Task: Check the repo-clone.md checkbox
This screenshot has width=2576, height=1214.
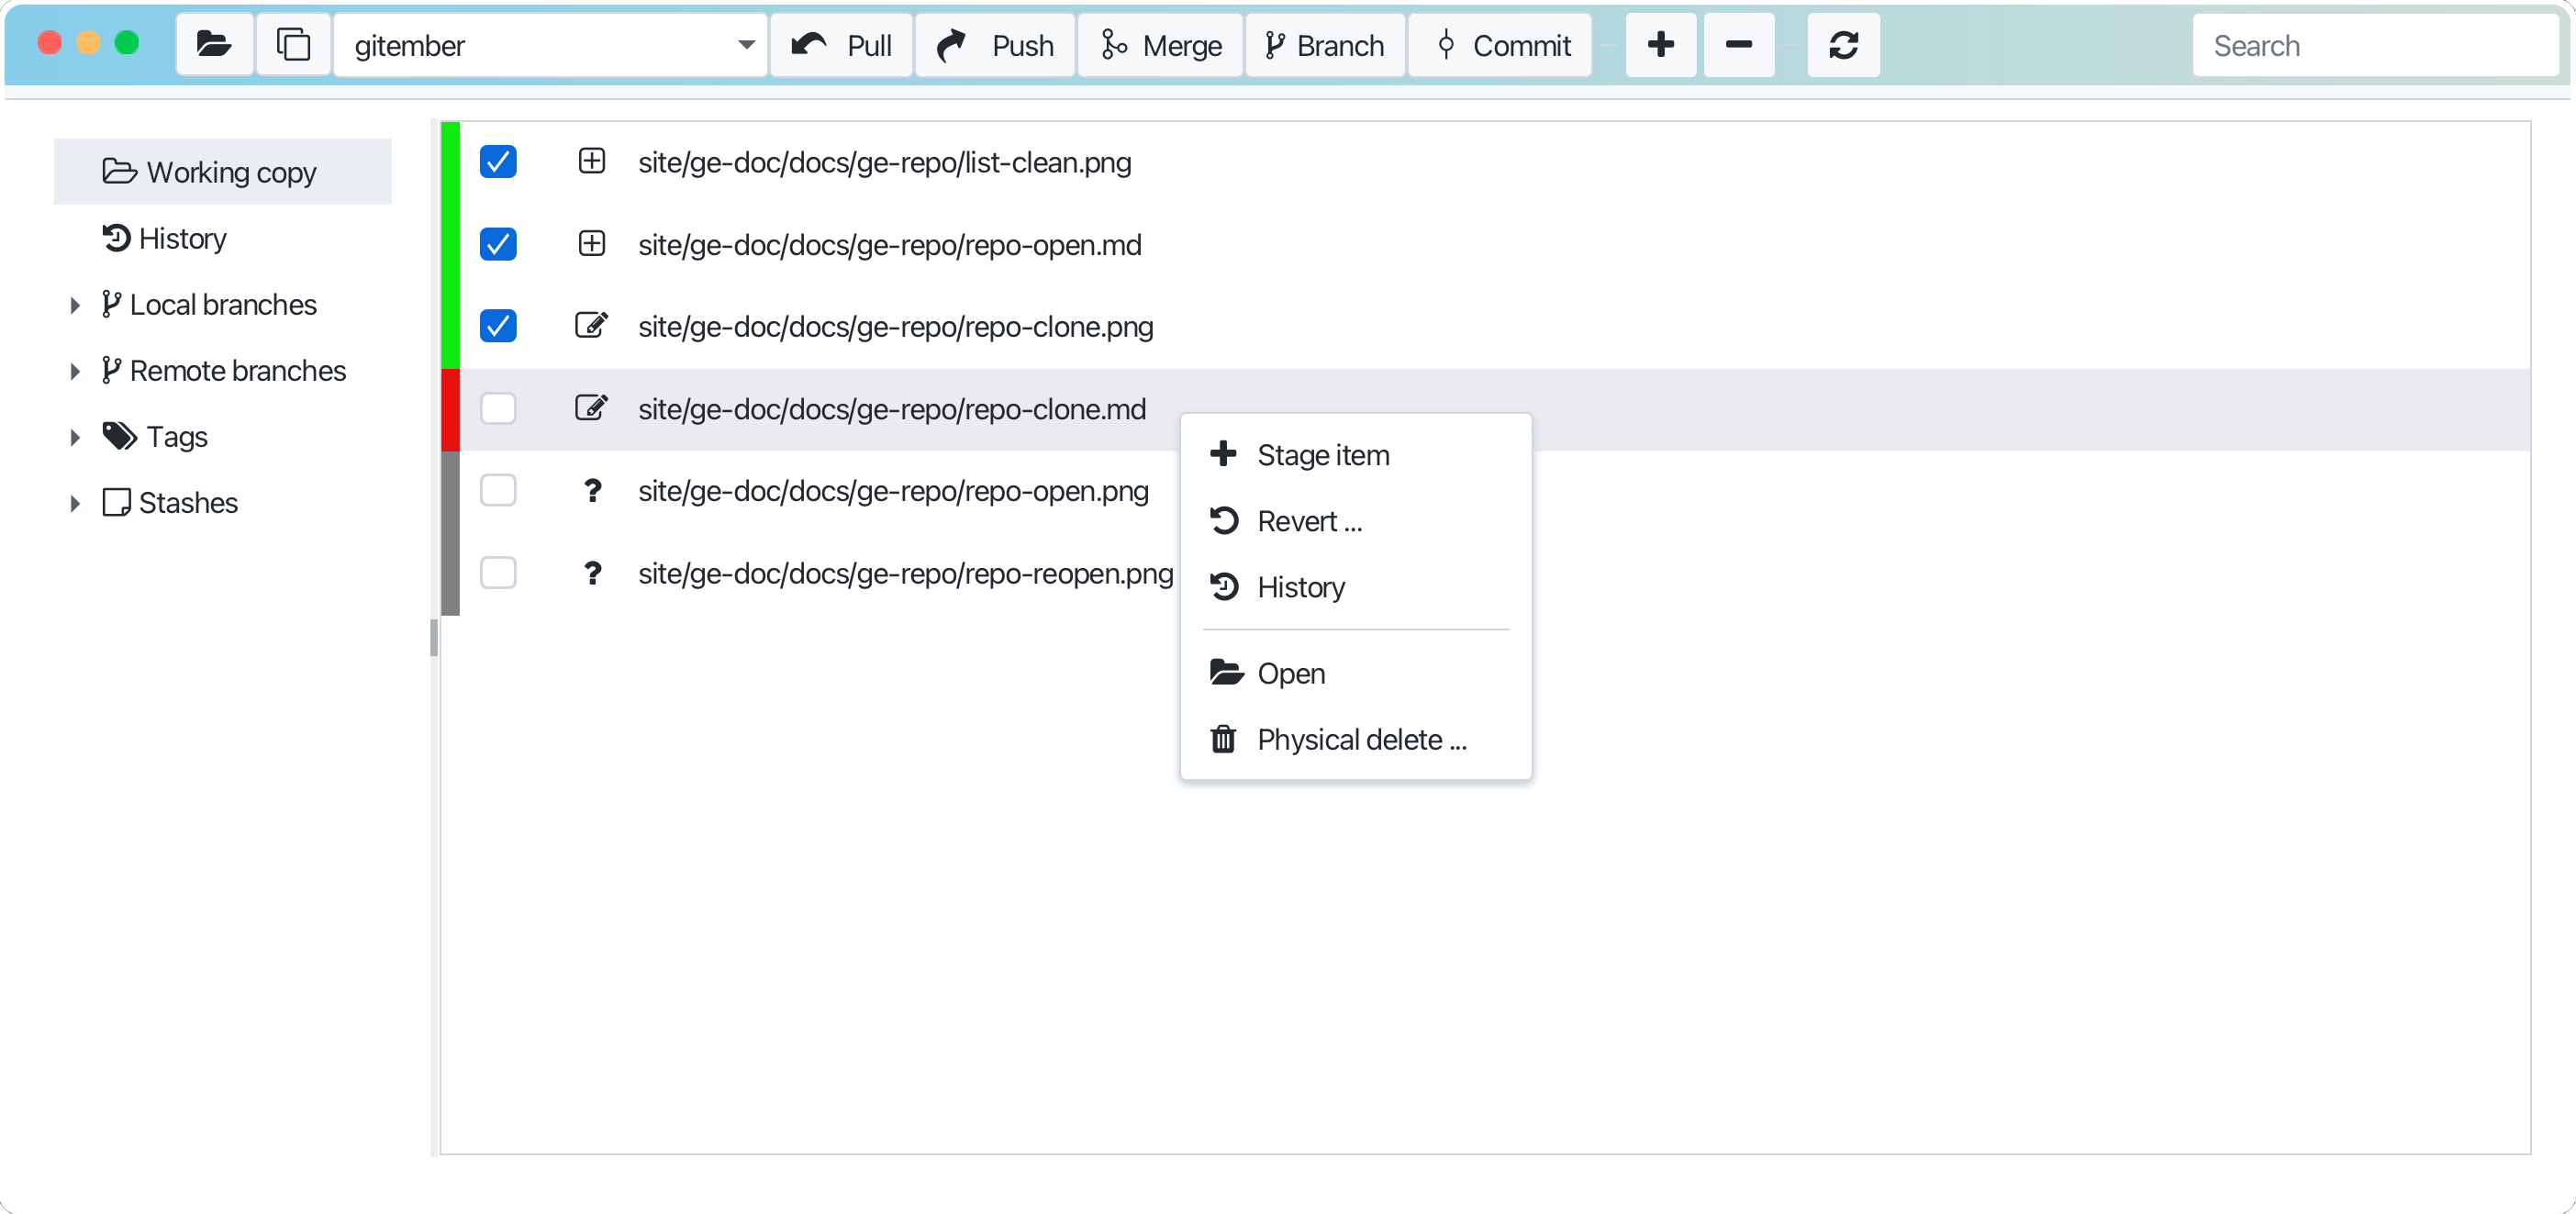Action: (x=498, y=408)
